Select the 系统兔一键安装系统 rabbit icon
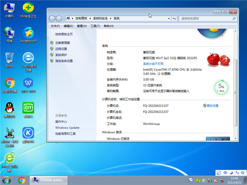The width and height of the screenshot is (247, 185). tap(9, 137)
